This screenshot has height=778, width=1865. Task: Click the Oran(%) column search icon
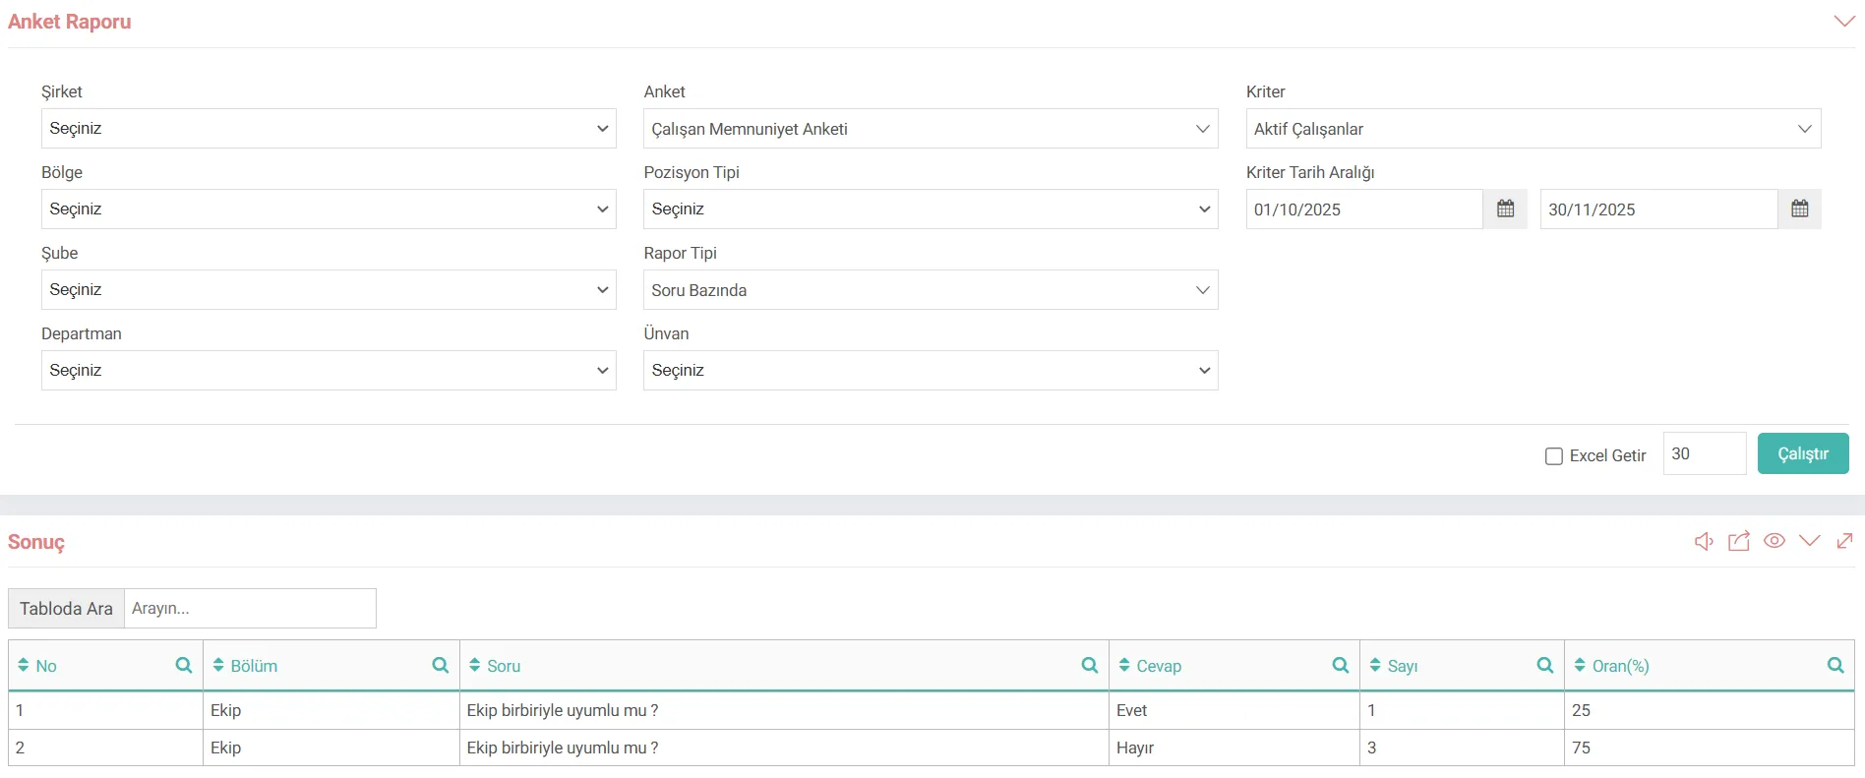coord(1835,666)
